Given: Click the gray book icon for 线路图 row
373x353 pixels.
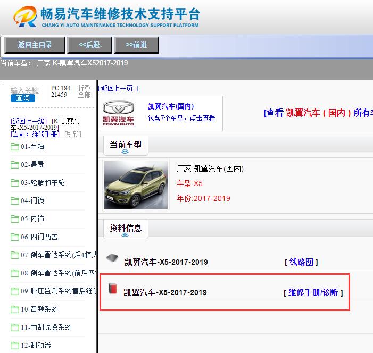Looking at the screenshot, I should (112, 258).
